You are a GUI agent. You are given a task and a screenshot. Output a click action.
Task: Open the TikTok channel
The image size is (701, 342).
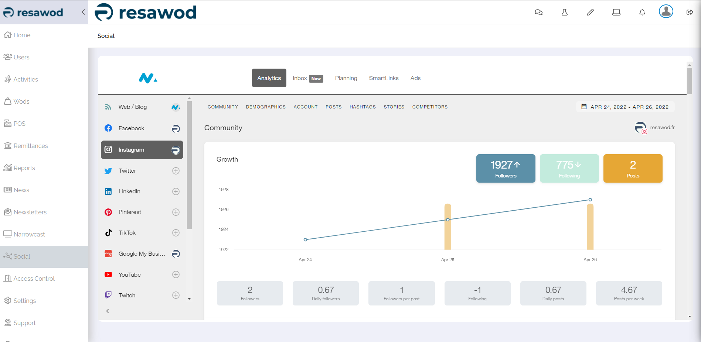pyautogui.click(x=127, y=232)
